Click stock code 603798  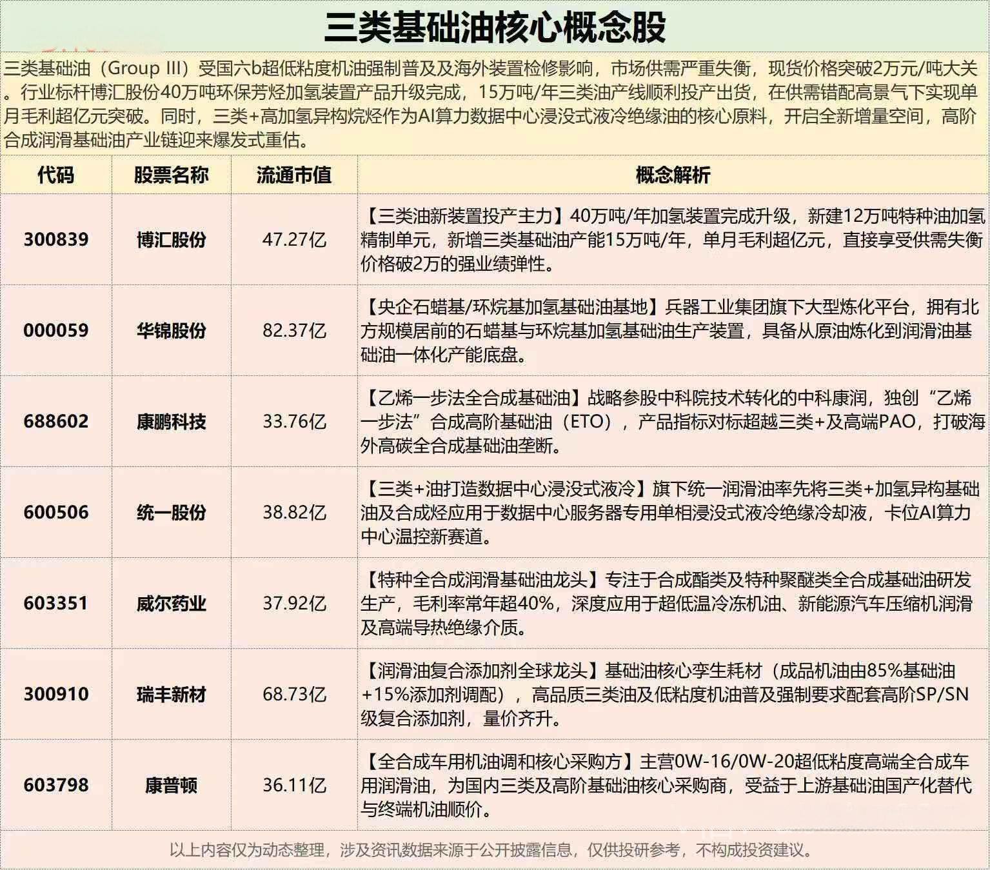click(x=55, y=785)
